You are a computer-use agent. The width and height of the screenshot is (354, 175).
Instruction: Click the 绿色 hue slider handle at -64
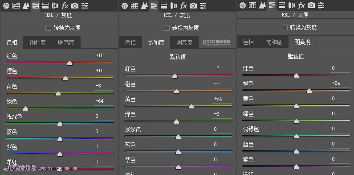[25, 109]
